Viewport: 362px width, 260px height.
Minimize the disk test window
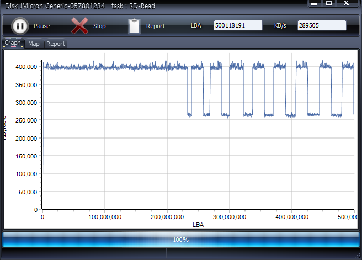(313, 3)
